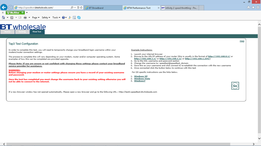261x146 pixels.
Task: Click the Skype toolbar icon
Action: pos(79,18)
